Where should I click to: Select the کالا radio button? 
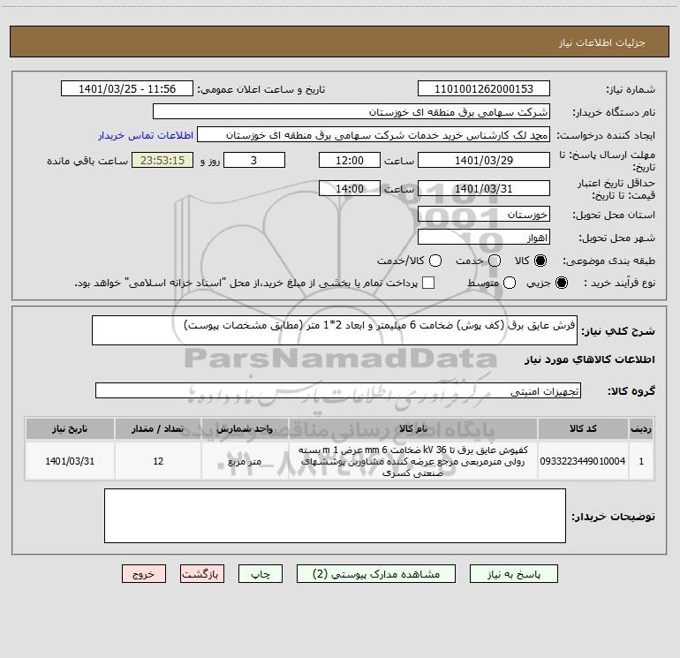(x=540, y=261)
